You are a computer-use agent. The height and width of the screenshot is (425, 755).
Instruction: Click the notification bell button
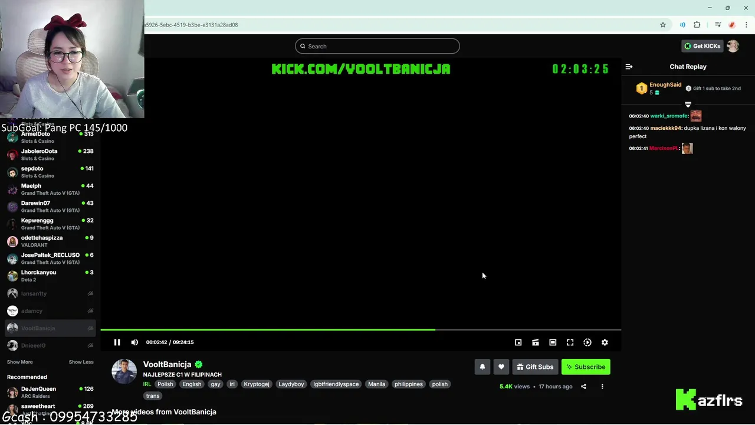coord(482,367)
